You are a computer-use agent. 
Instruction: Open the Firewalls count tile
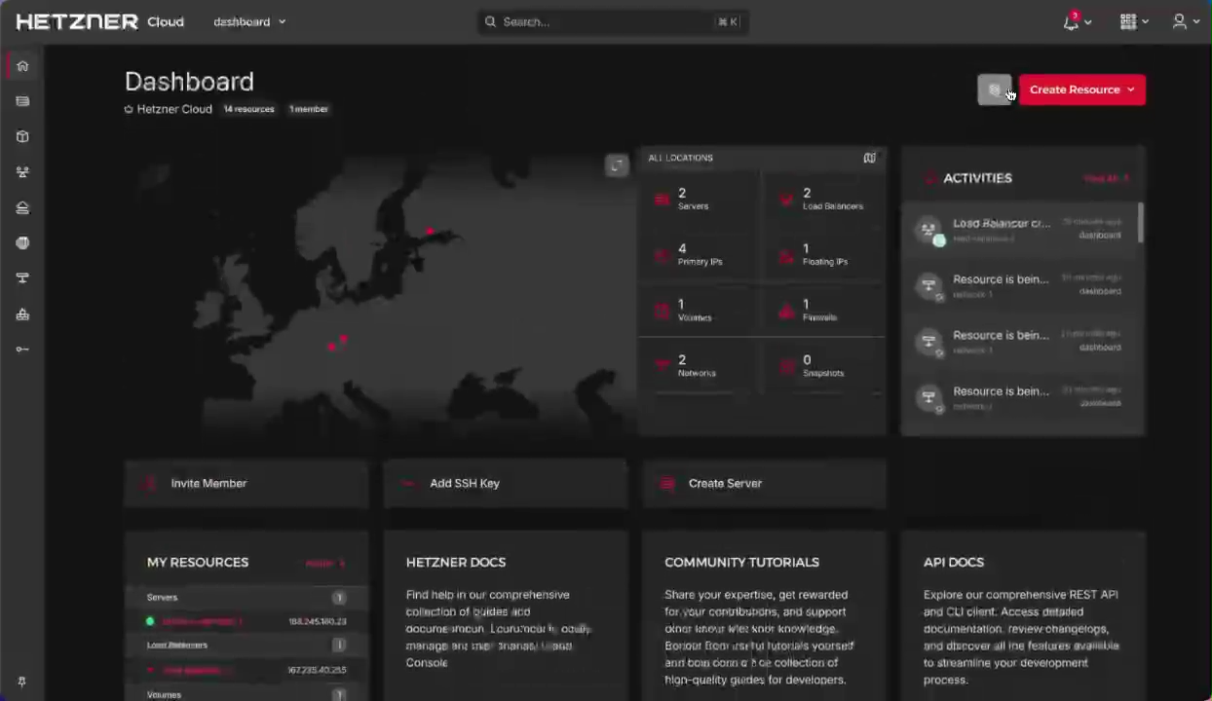pos(823,310)
